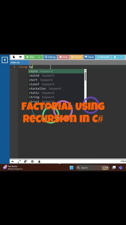Toggle the console layout position icon
126x225 pixels.
coord(26,162)
